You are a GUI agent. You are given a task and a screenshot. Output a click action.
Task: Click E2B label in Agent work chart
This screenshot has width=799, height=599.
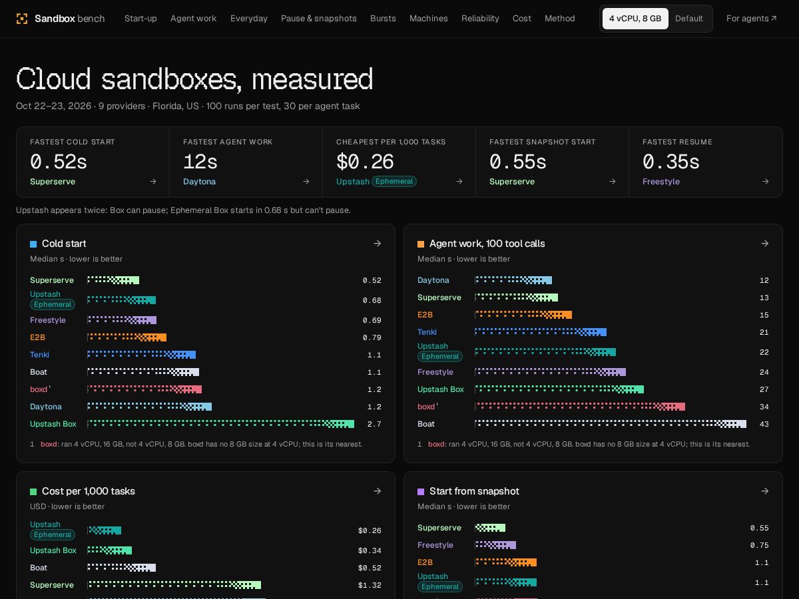(x=425, y=315)
